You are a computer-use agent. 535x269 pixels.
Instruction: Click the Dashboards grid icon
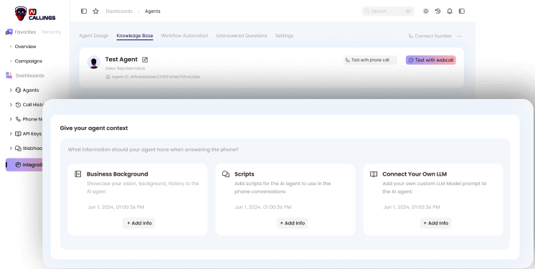pyautogui.click(x=9, y=75)
